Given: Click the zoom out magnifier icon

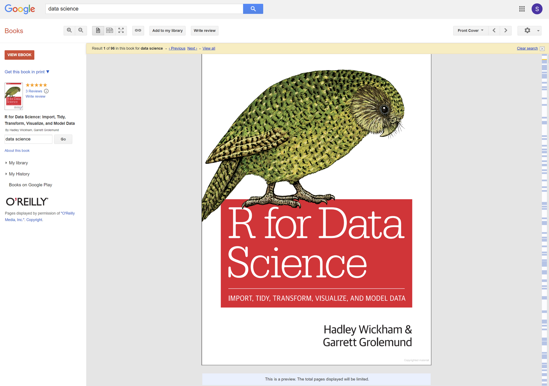Looking at the screenshot, I should pyautogui.click(x=80, y=30).
